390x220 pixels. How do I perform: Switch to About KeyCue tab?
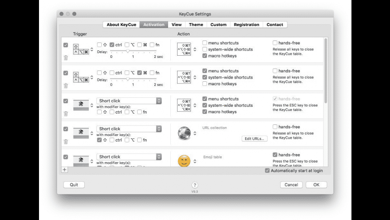tap(121, 24)
